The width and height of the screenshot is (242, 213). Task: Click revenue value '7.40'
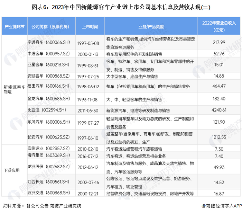coord(219,157)
